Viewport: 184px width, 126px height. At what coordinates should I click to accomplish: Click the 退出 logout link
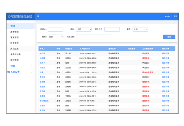(x=175, y=16)
